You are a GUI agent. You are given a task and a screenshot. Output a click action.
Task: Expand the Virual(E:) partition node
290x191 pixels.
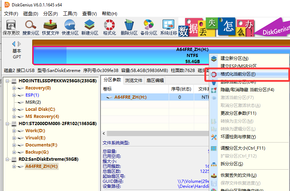tap(14, 138)
